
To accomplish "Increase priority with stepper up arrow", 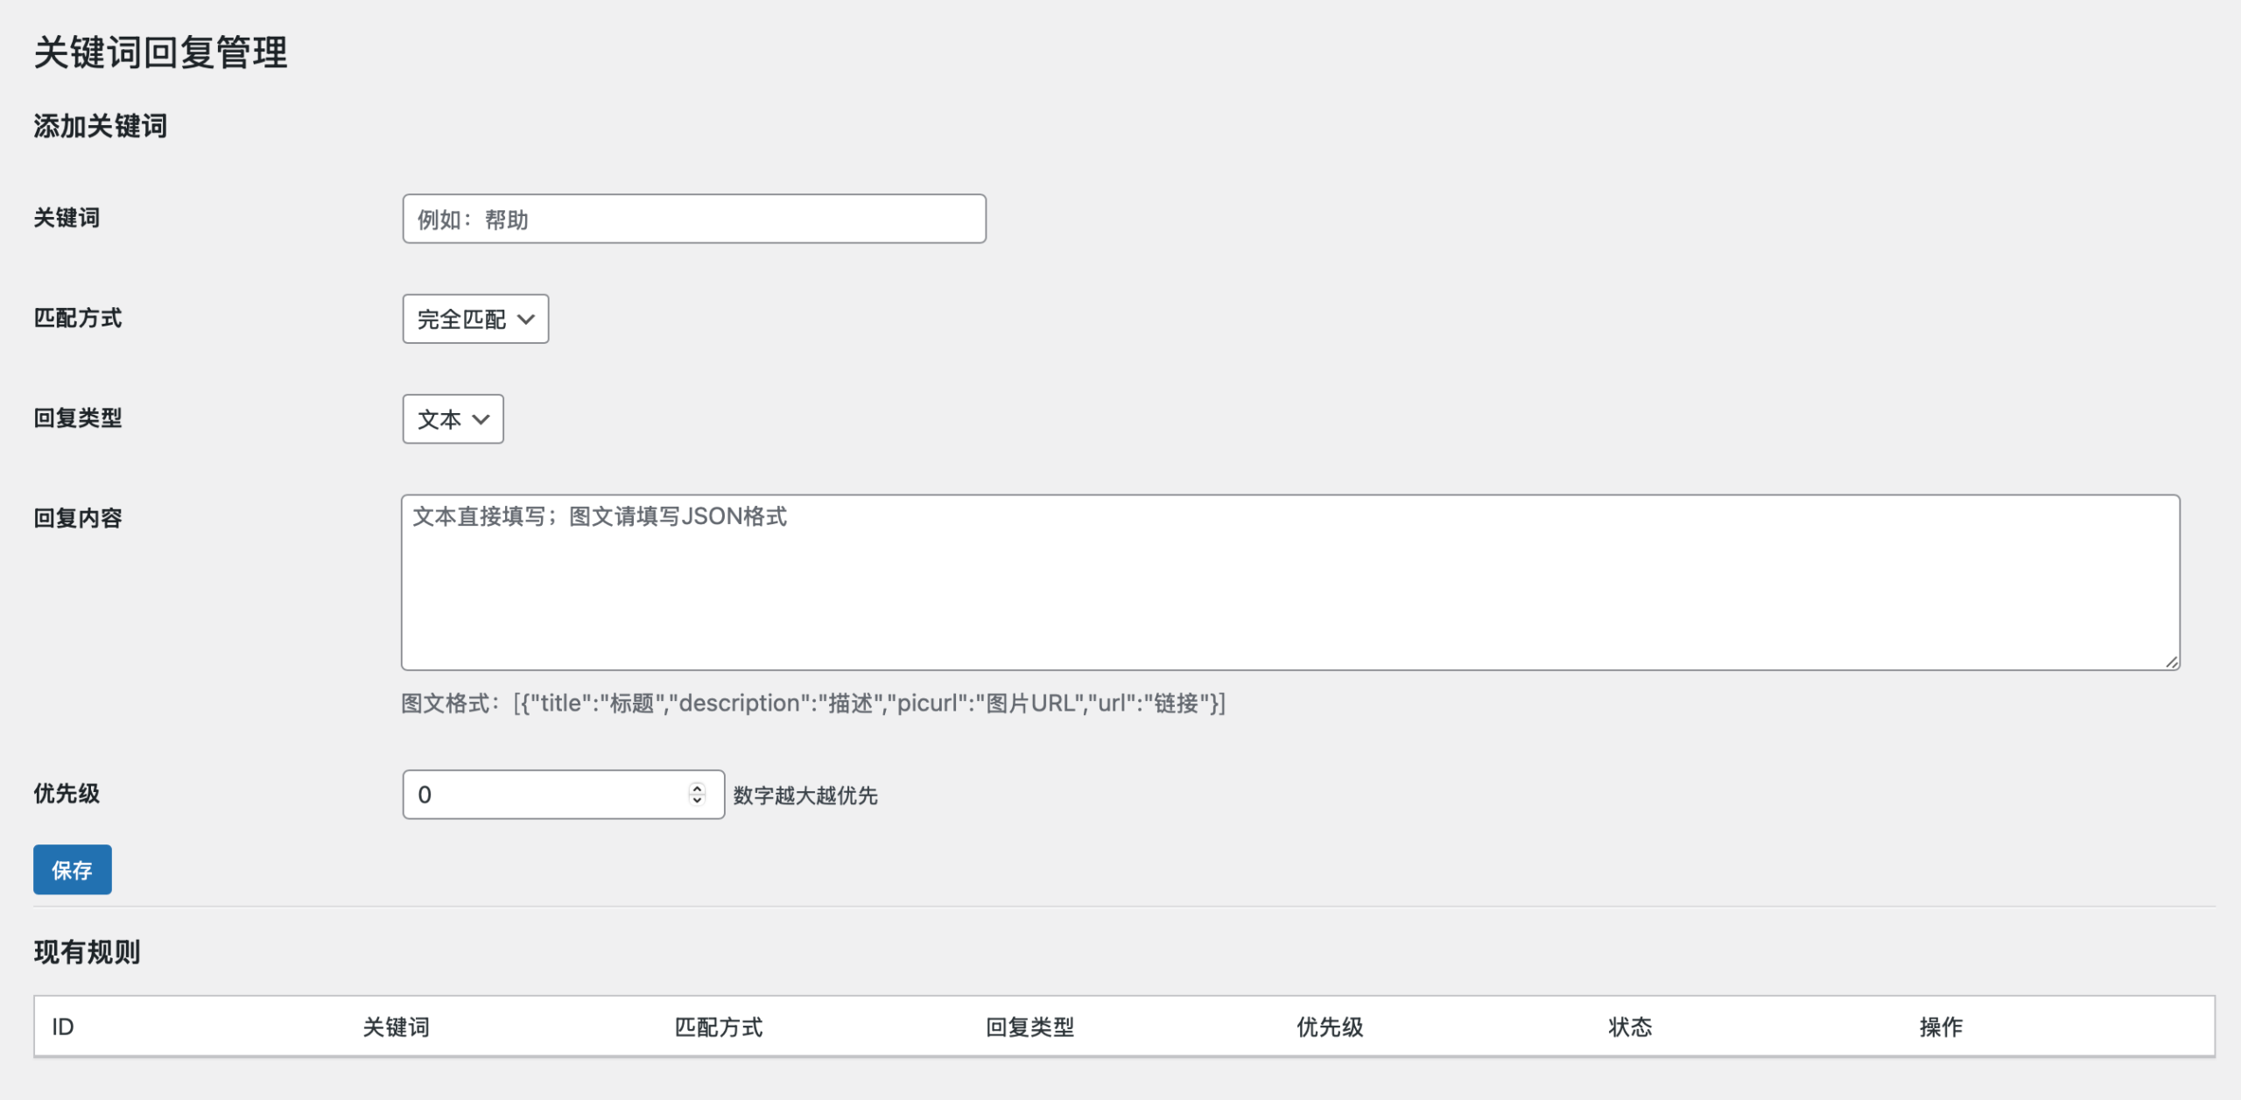I will [697, 788].
